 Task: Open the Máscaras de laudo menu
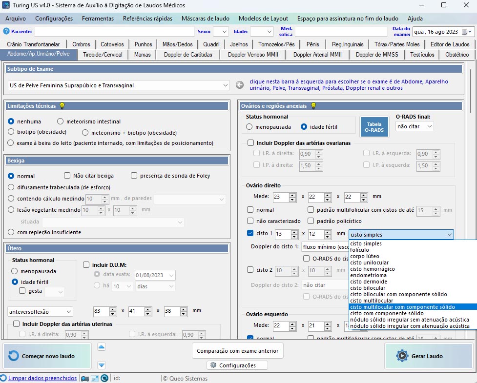[x=205, y=19]
